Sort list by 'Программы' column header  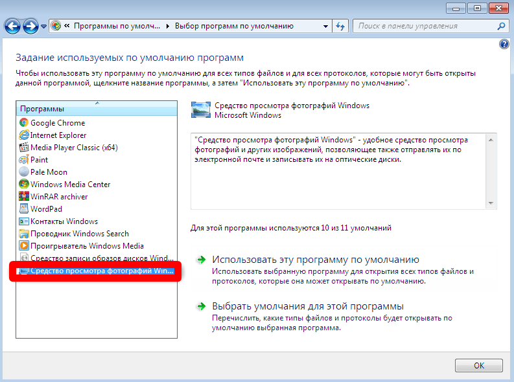click(x=97, y=109)
